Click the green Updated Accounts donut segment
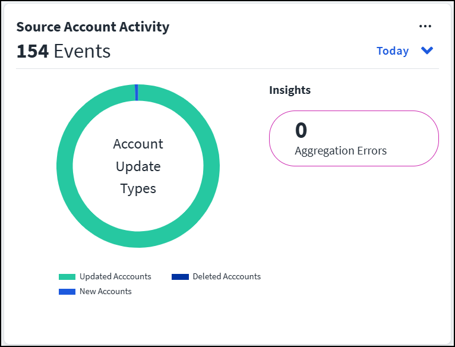455x347 pixels. [211, 166]
